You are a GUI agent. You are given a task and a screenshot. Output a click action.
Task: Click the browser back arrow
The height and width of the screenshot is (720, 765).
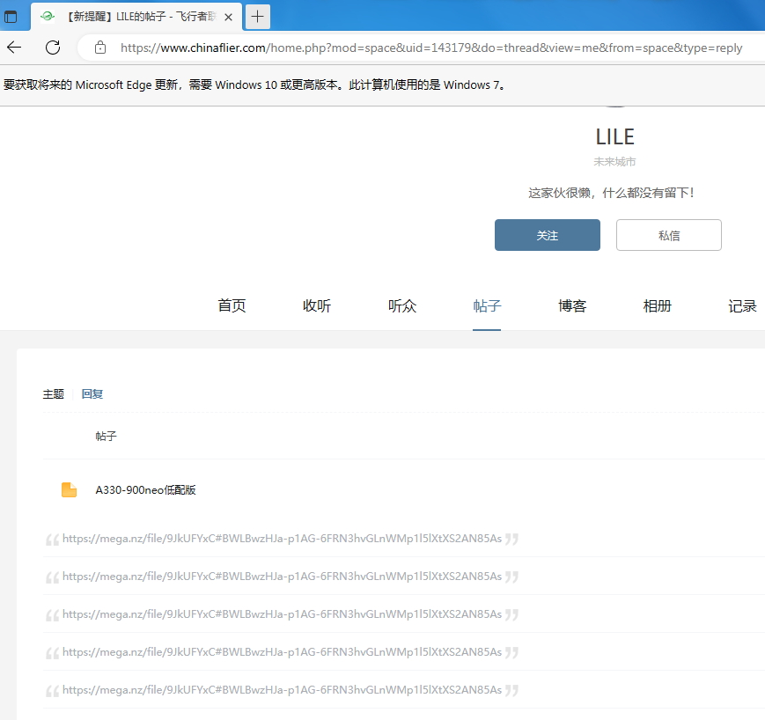13,48
